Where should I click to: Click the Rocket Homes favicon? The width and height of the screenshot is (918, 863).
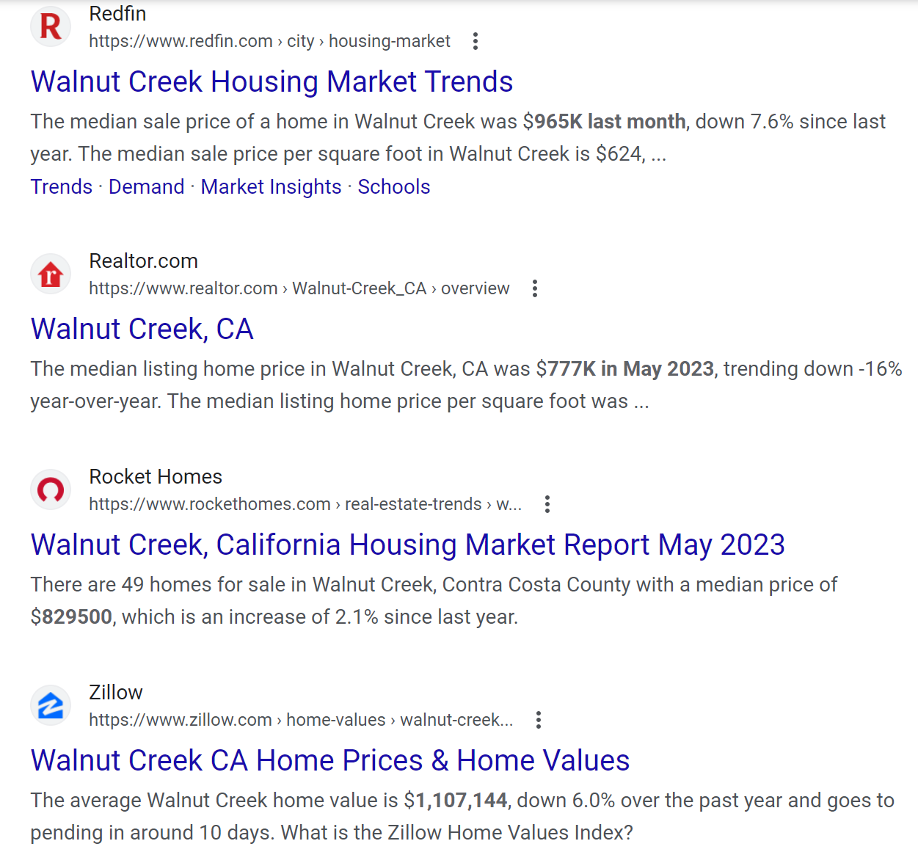[x=51, y=489]
